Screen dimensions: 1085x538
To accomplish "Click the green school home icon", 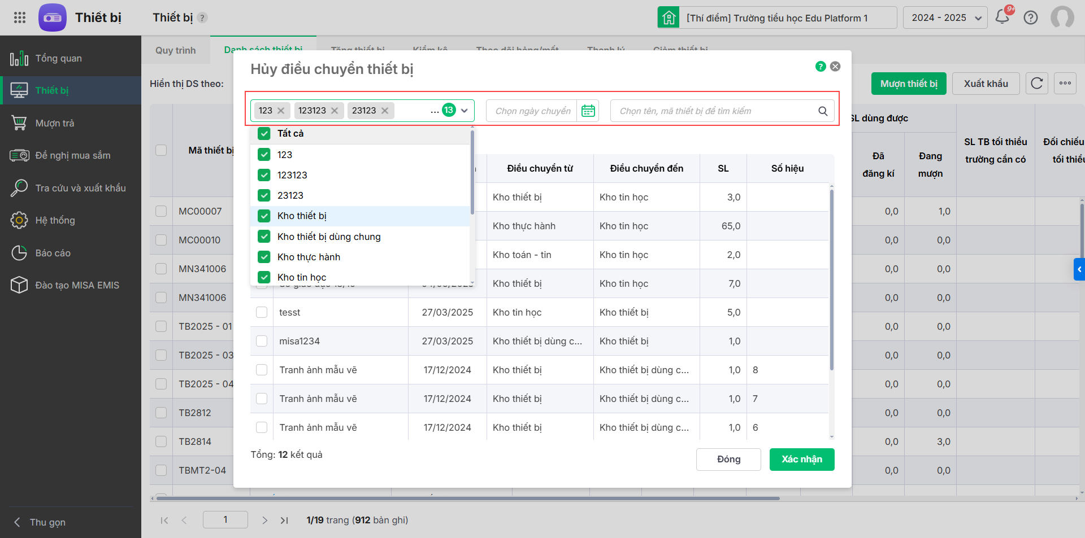I will tap(669, 18).
